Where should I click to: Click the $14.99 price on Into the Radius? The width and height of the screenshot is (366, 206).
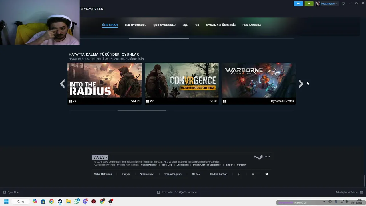[x=136, y=101]
